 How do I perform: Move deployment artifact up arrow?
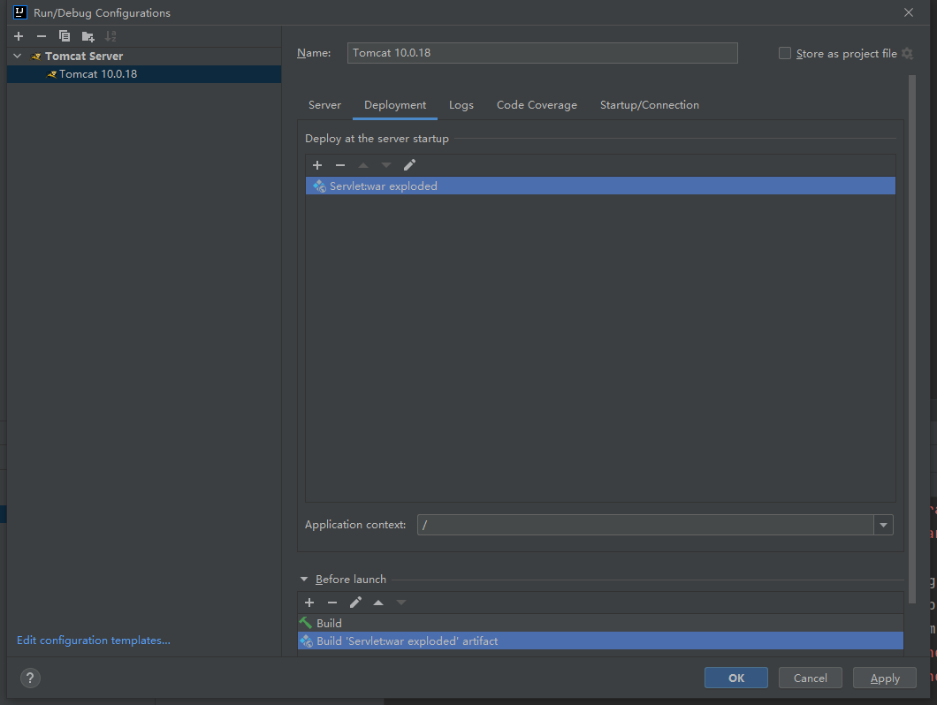click(362, 165)
